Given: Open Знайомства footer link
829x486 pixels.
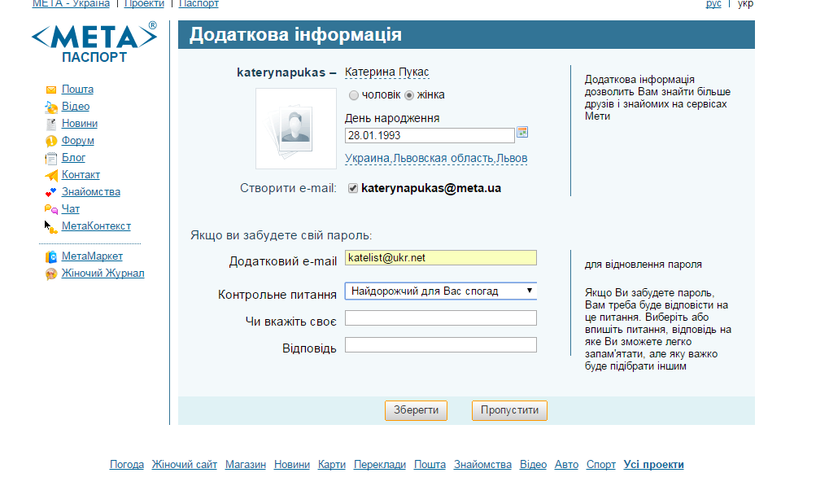Looking at the screenshot, I should coord(482,464).
